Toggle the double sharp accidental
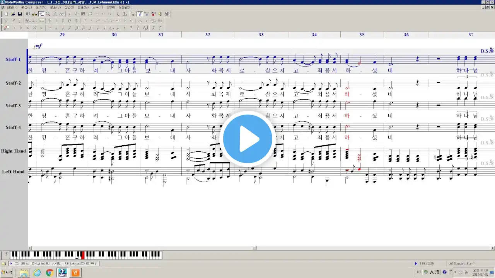Viewport: 495px width, 278px height. pyautogui.click(x=34, y=28)
